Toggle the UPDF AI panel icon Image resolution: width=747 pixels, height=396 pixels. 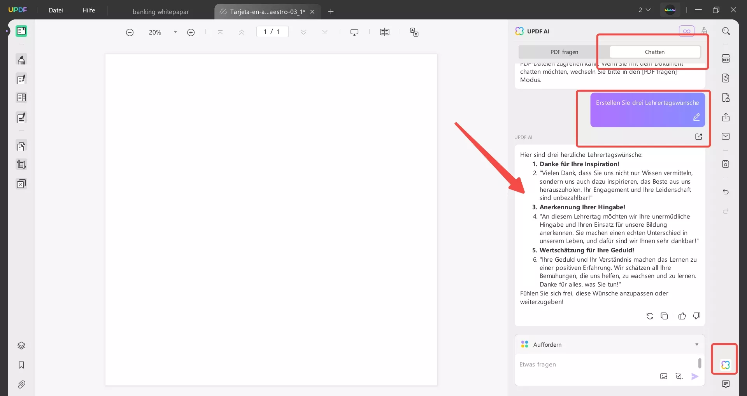coord(726,365)
